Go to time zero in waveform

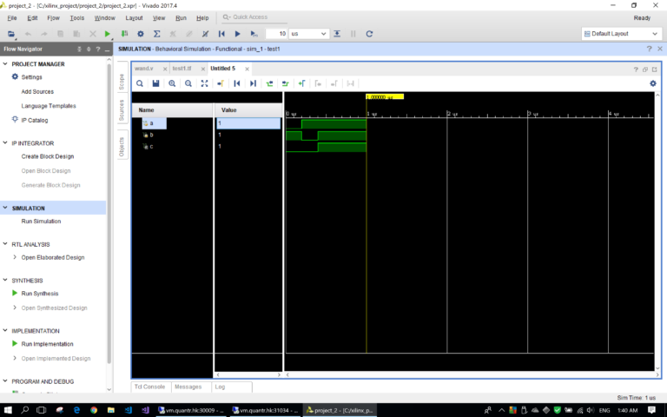[x=237, y=83]
